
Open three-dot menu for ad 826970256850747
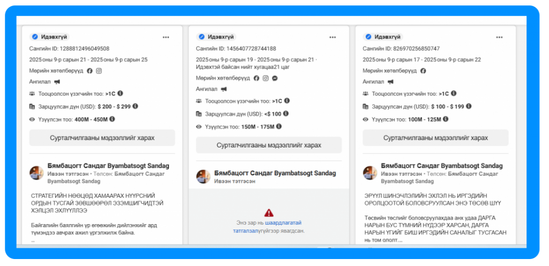(500, 37)
